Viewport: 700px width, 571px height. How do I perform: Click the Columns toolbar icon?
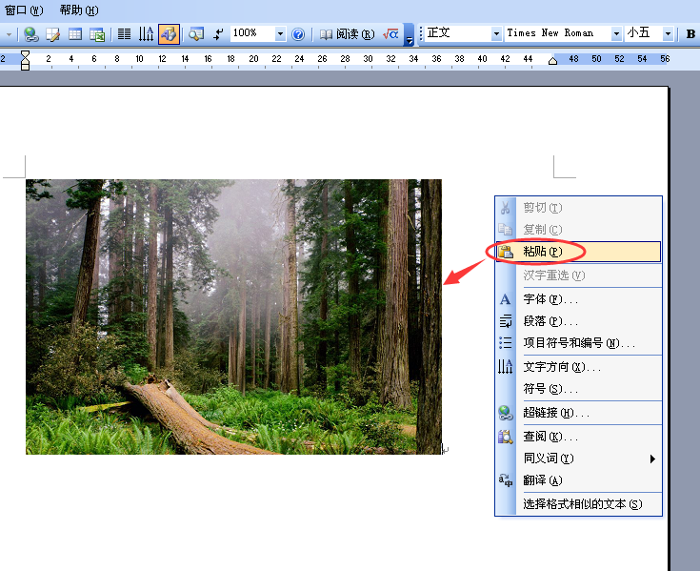coord(124,34)
